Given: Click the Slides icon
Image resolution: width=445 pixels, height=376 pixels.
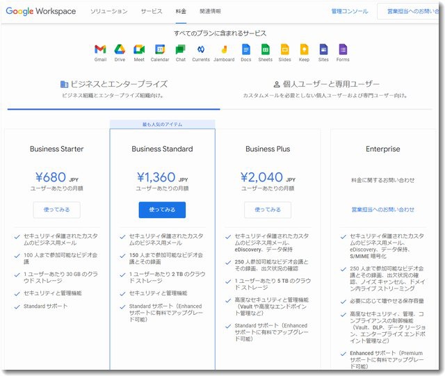Looking at the screenshot, I should pos(285,49).
